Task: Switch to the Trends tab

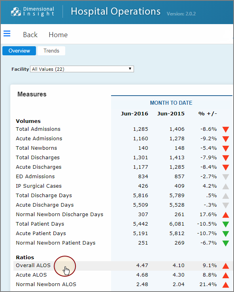Action: coord(51,51)
